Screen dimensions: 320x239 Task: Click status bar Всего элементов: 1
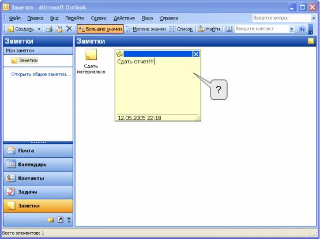pos(23,233)
